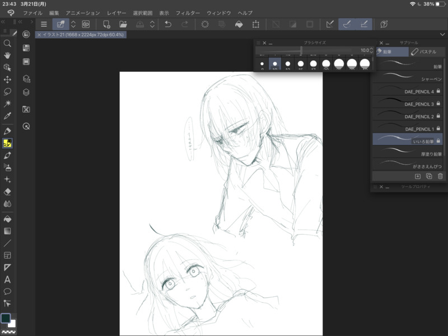Viewport: 448px width, 336px height.
Task: Expand the arrows next to the save icon
Action: (152, 24)
